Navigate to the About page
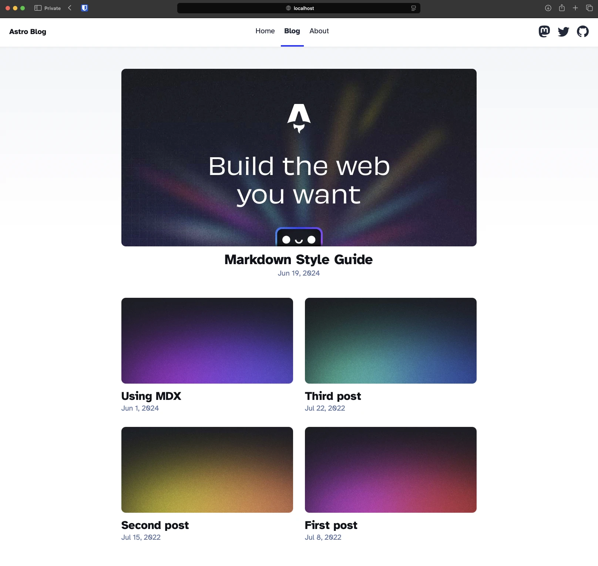Image resolution: width=598 pixels, height=566 pixels. [x=319, y=31]
